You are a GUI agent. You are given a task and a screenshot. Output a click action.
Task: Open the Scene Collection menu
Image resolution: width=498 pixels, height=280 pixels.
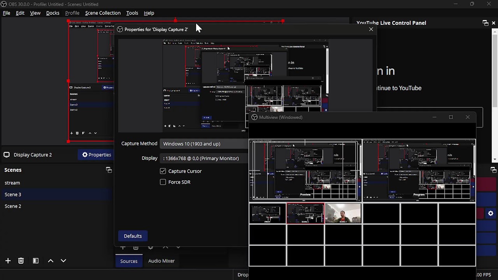[103, 13]
